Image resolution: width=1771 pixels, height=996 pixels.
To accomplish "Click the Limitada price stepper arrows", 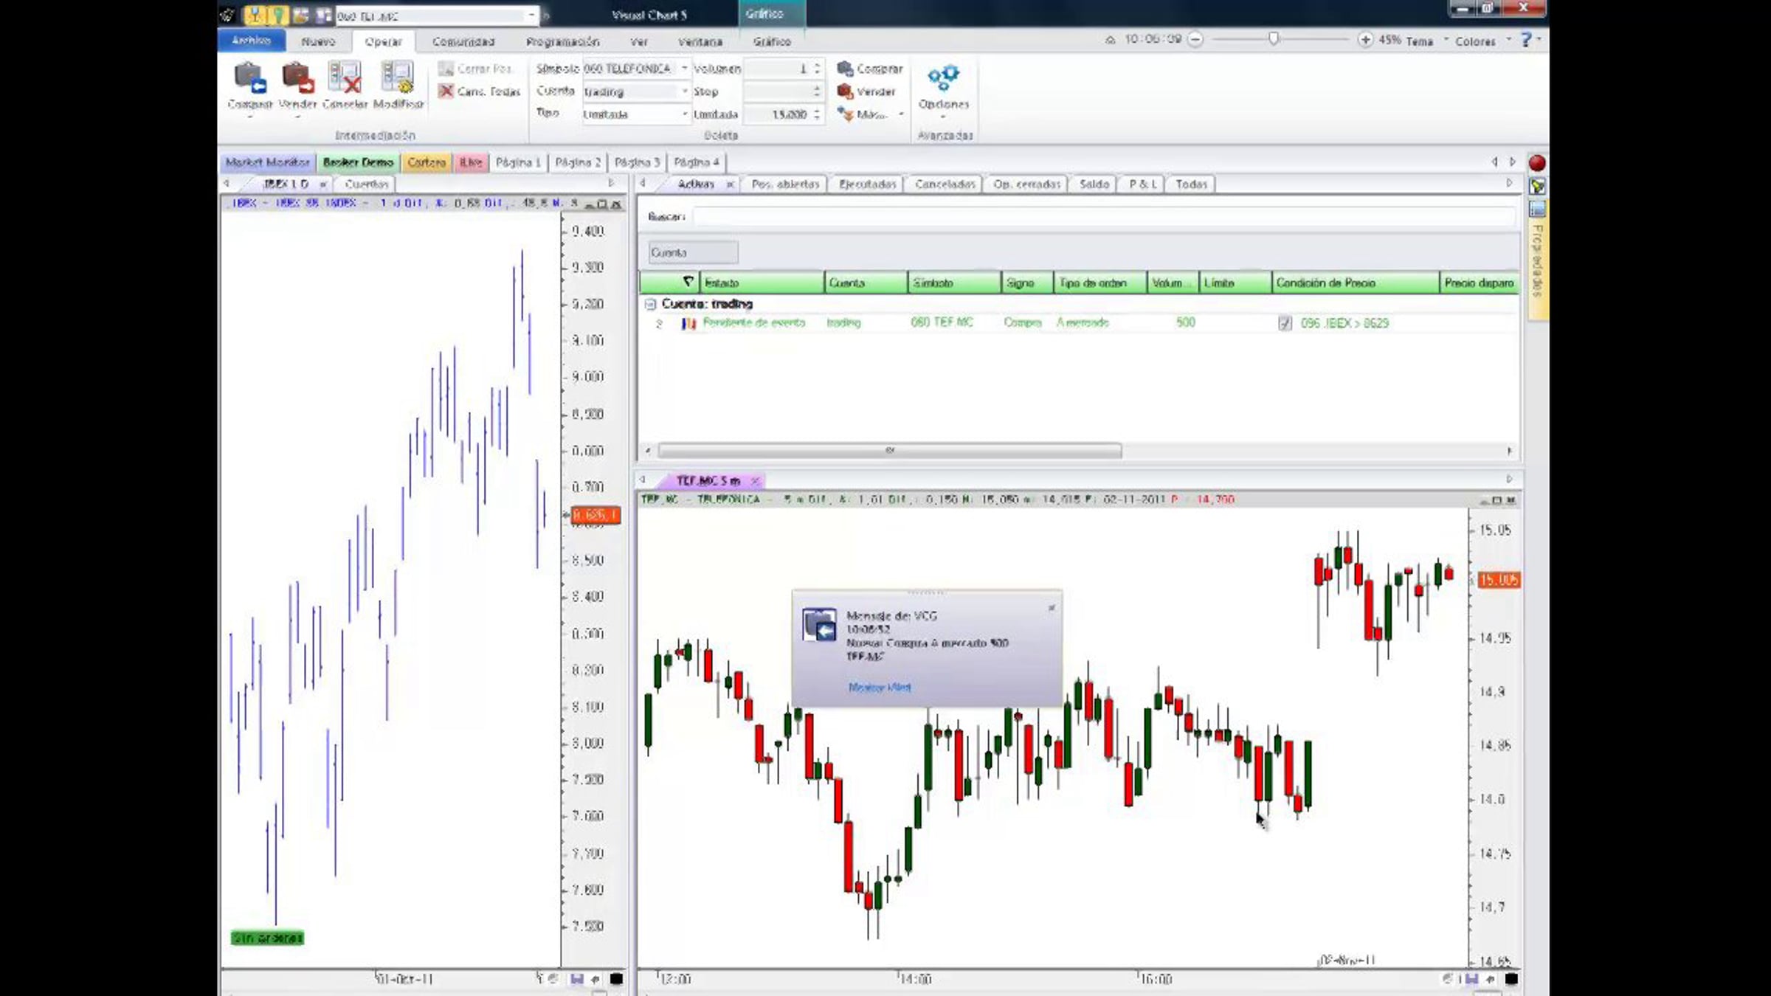I will pos(817,114).
